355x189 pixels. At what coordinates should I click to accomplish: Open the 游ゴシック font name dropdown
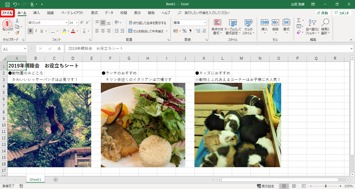point(66,23)
